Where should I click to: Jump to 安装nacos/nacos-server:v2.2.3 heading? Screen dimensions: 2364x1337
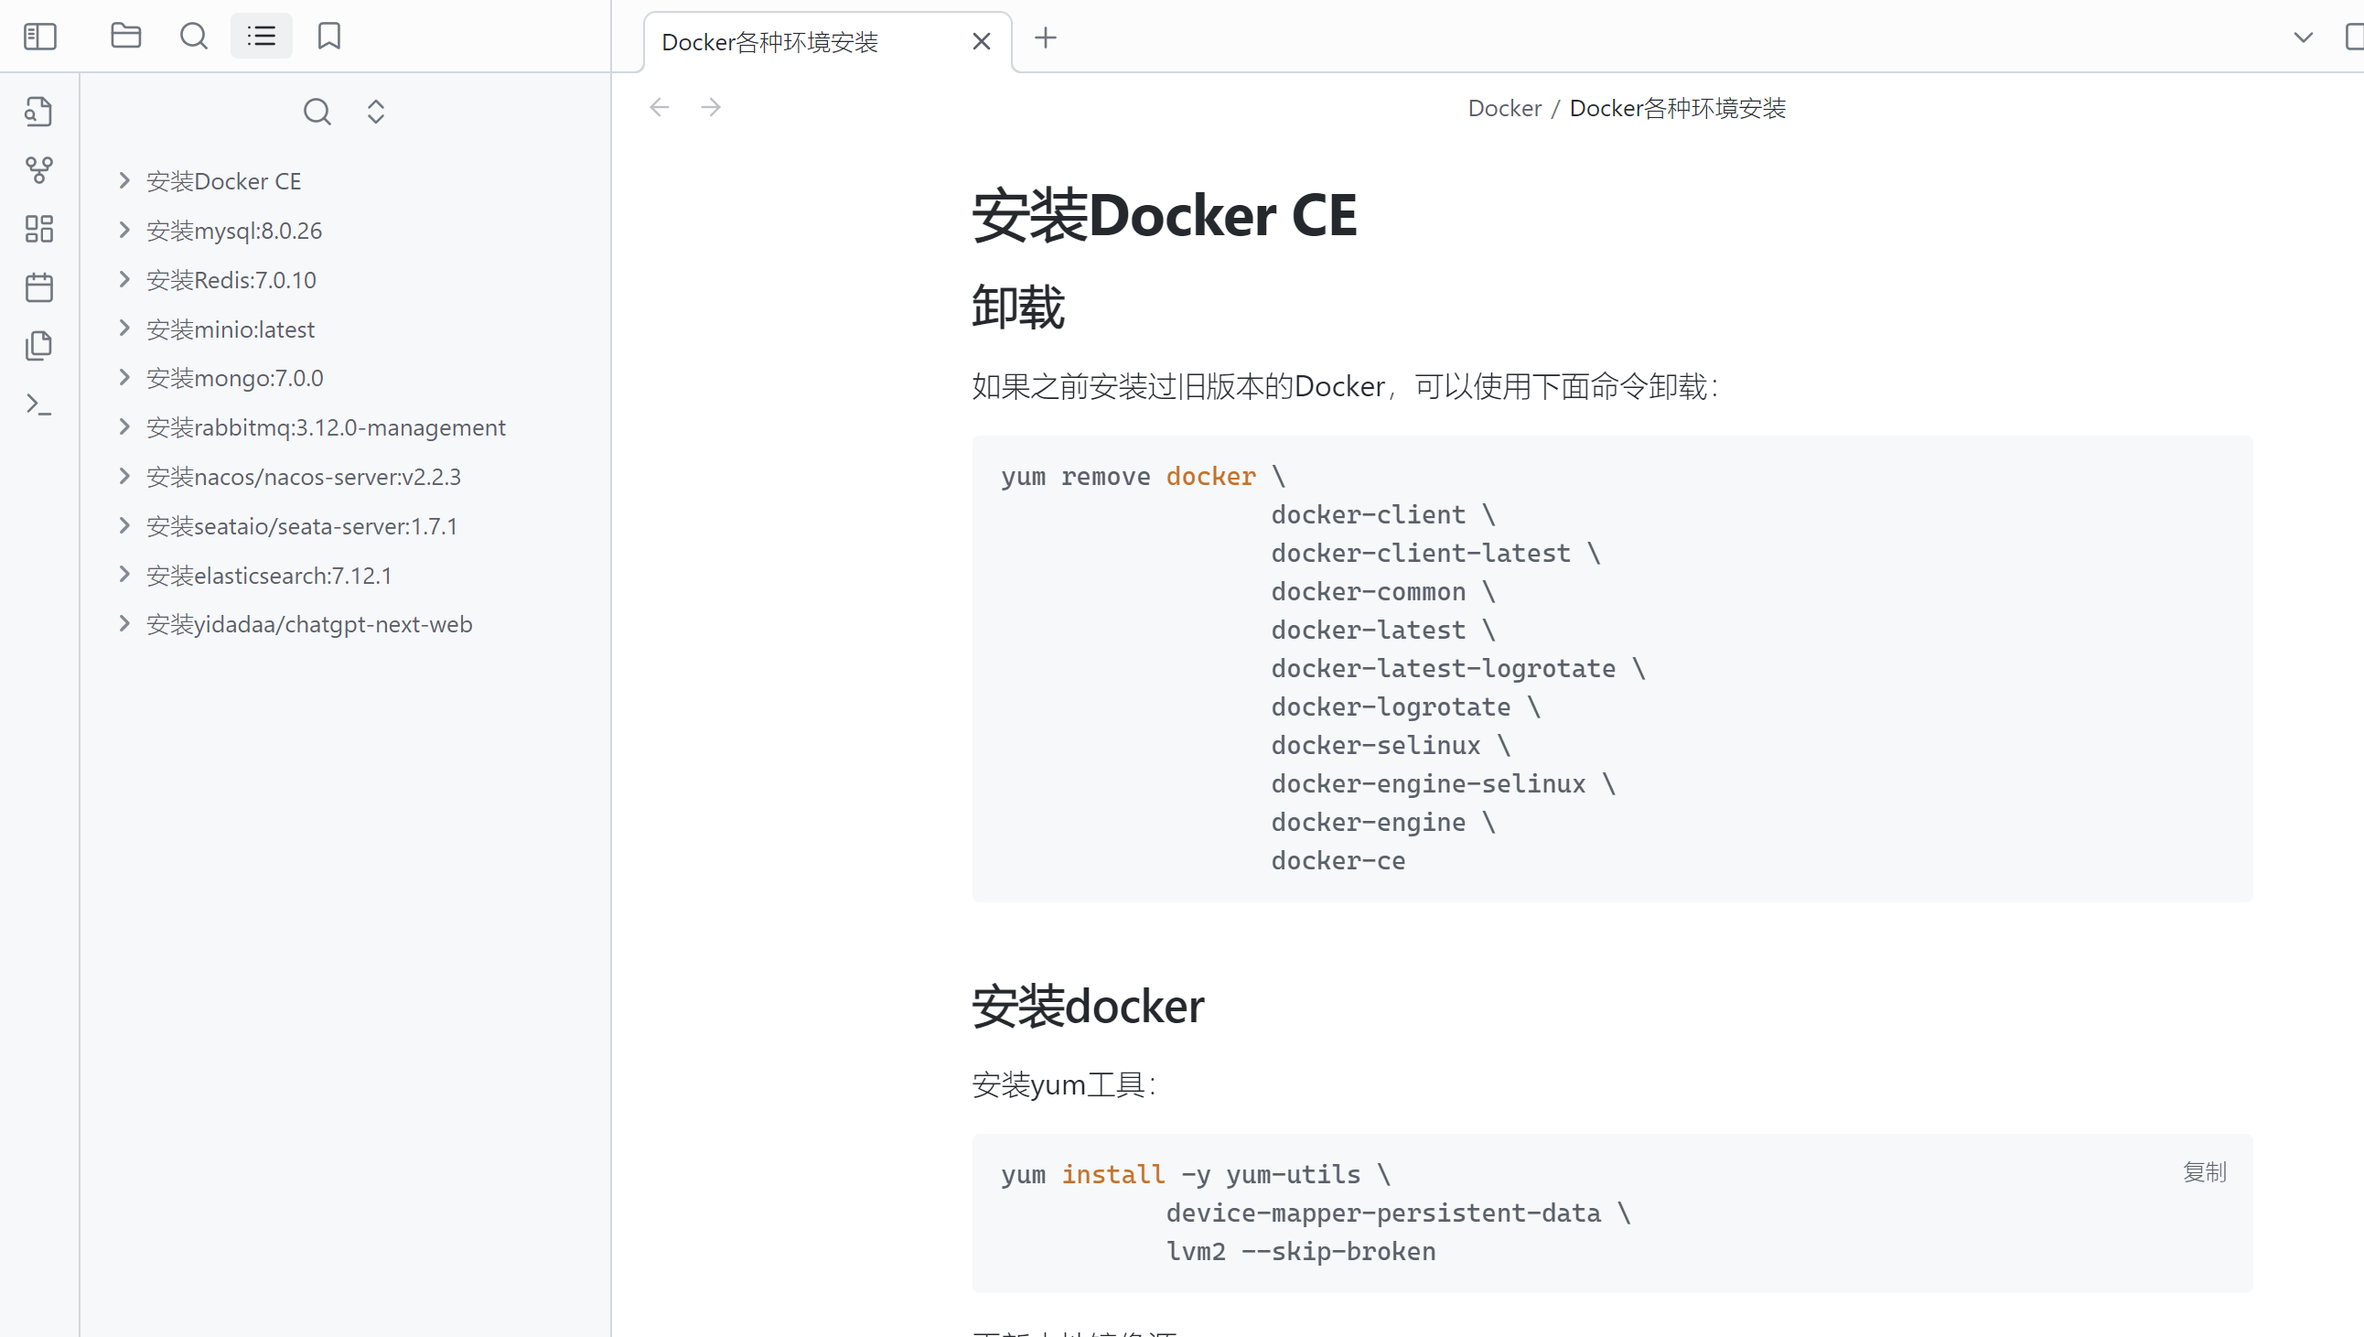[304, 477]
